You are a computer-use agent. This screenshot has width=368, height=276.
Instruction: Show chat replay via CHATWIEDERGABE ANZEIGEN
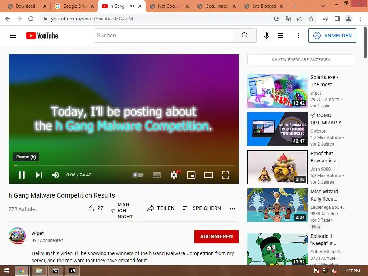click(x=301, y=60)
